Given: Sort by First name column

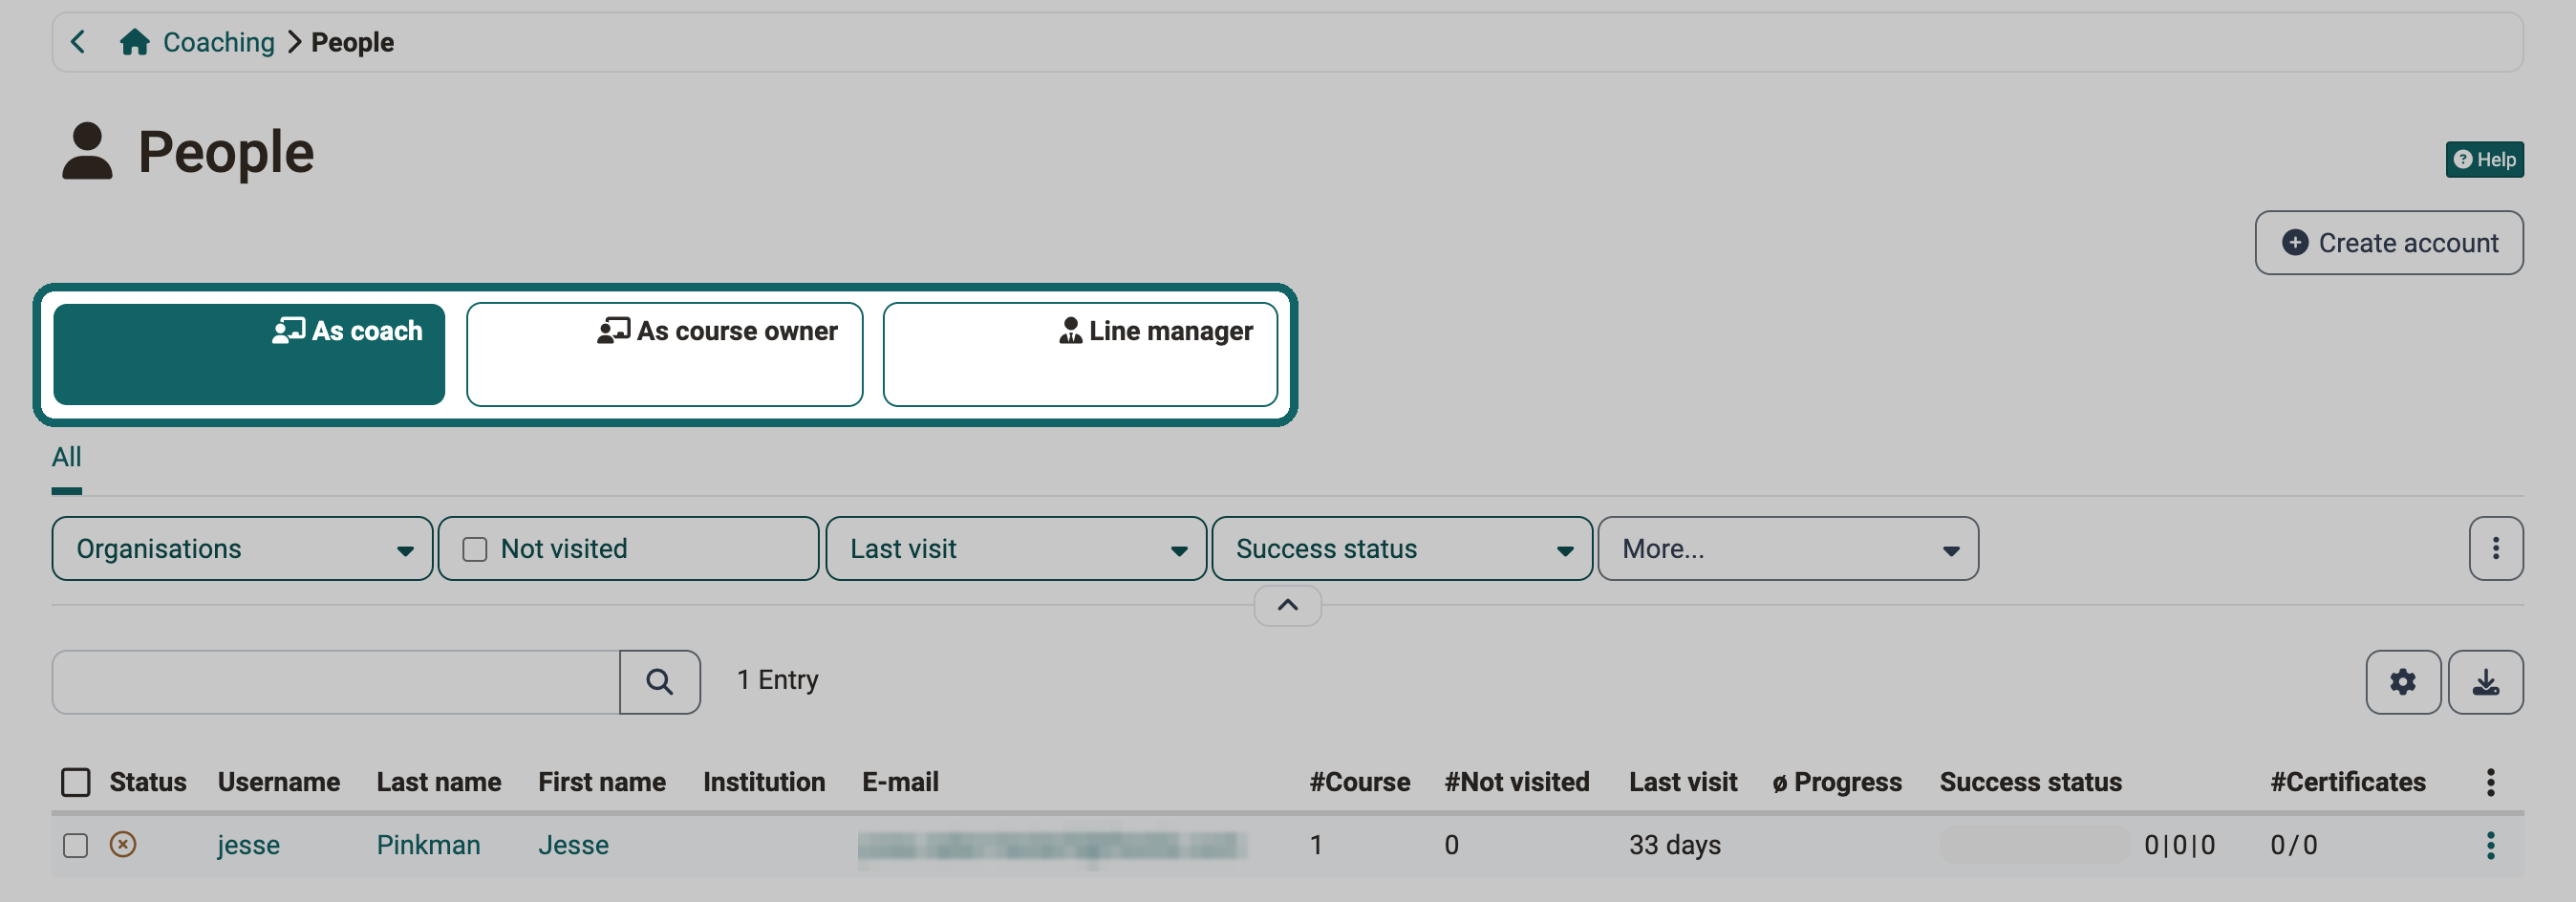Looking at the screenshot, I should point(602,782).
